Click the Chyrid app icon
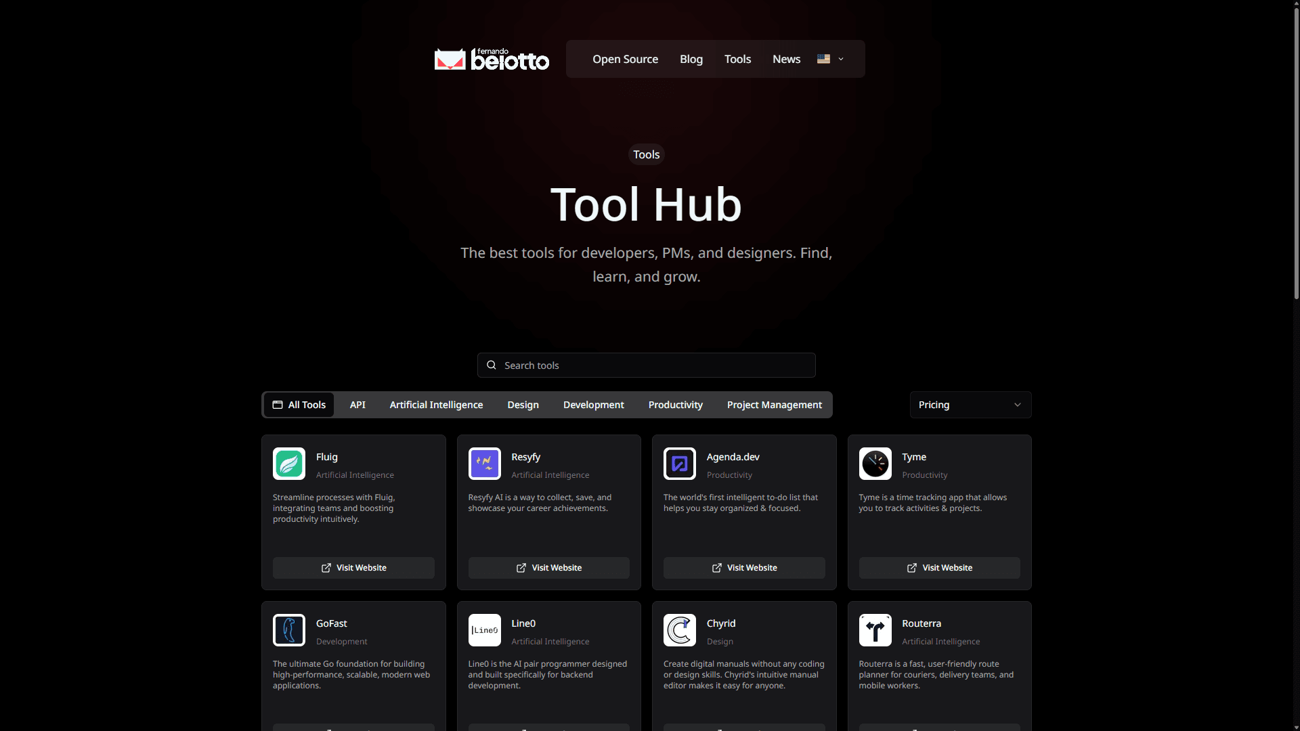Viewport: 1300px width, 731px height. coord(680,630)
